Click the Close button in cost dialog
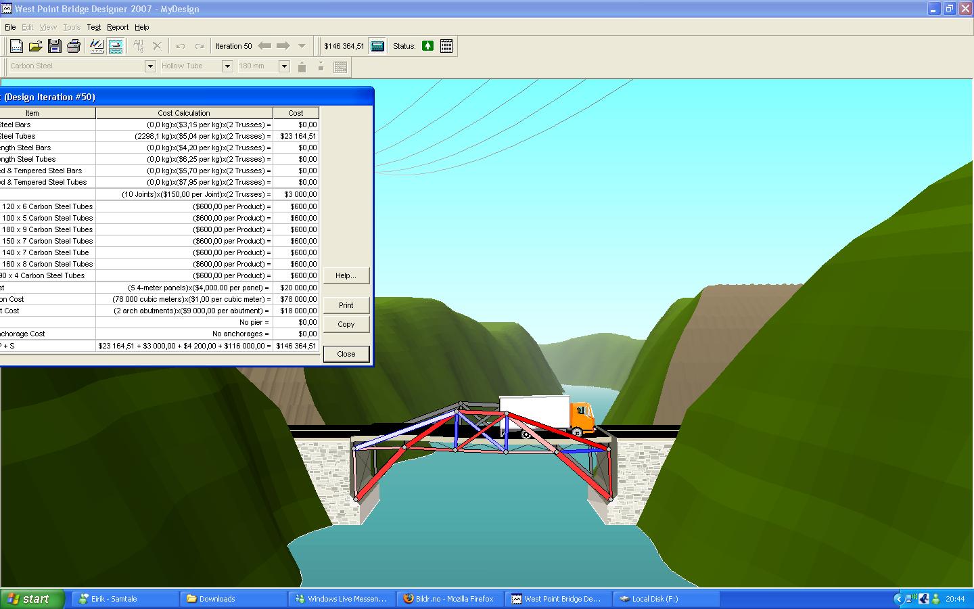The height and width of the screenshot is (609, 974). 346,354
